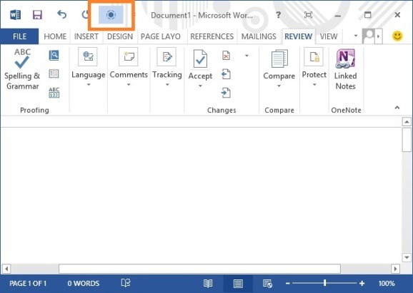This screenshot has width=413, height=293.
Task: Click the vertical scrollbar down arrow
Action: (x=407, y=257)
